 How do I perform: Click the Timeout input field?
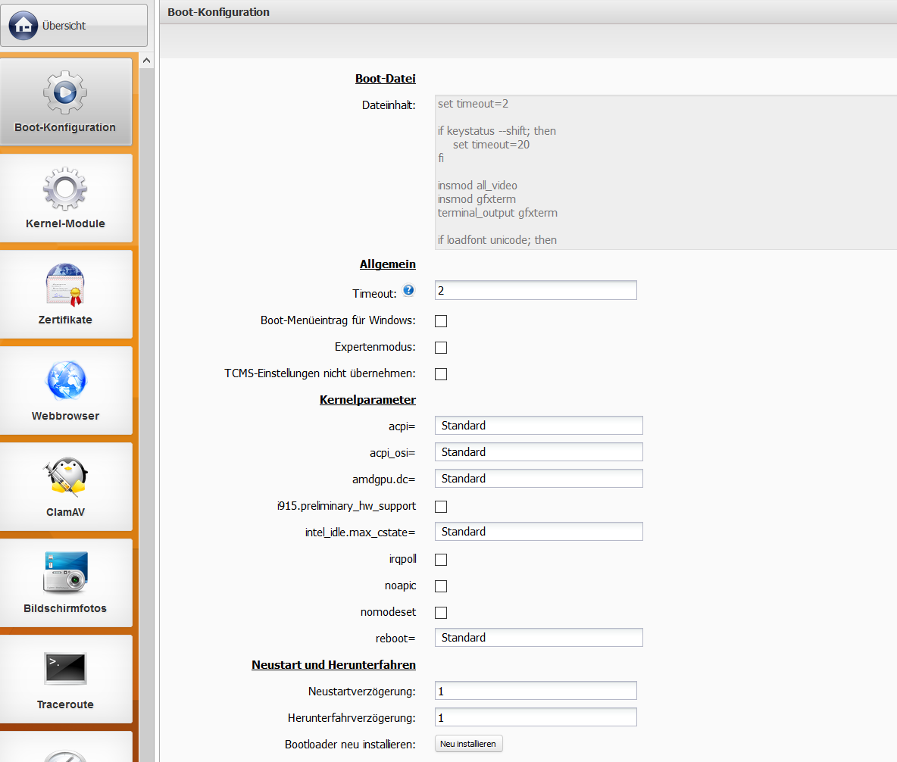pos(536,290)
